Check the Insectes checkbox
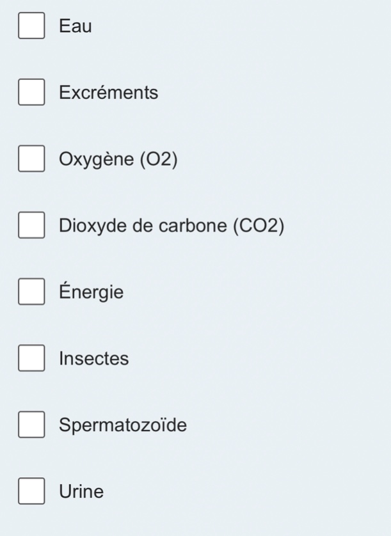391x536 pixels. (31, 358)
